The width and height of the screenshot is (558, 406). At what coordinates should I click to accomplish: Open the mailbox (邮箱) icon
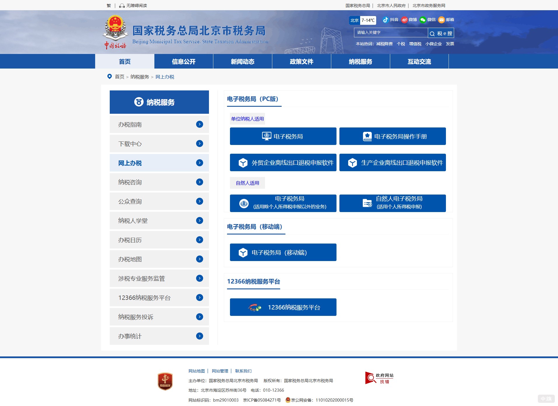442,20
